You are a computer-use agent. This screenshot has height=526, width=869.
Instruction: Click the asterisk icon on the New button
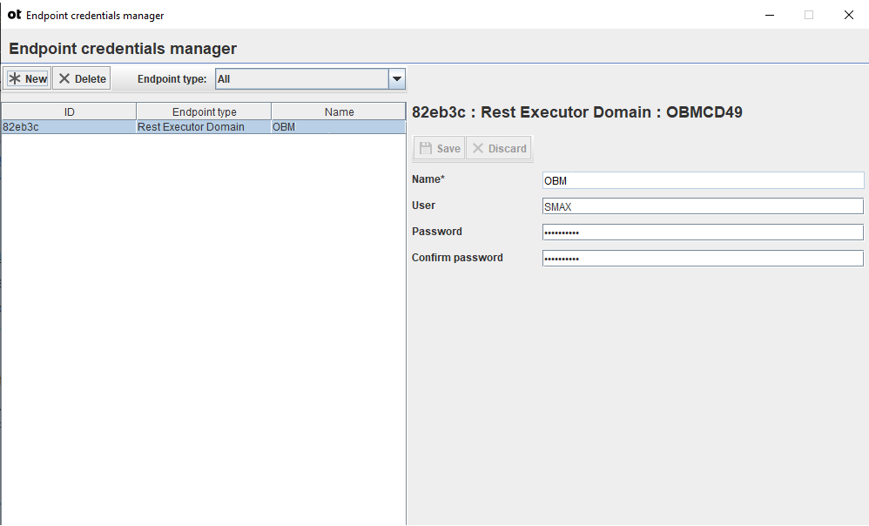point(15,78)
